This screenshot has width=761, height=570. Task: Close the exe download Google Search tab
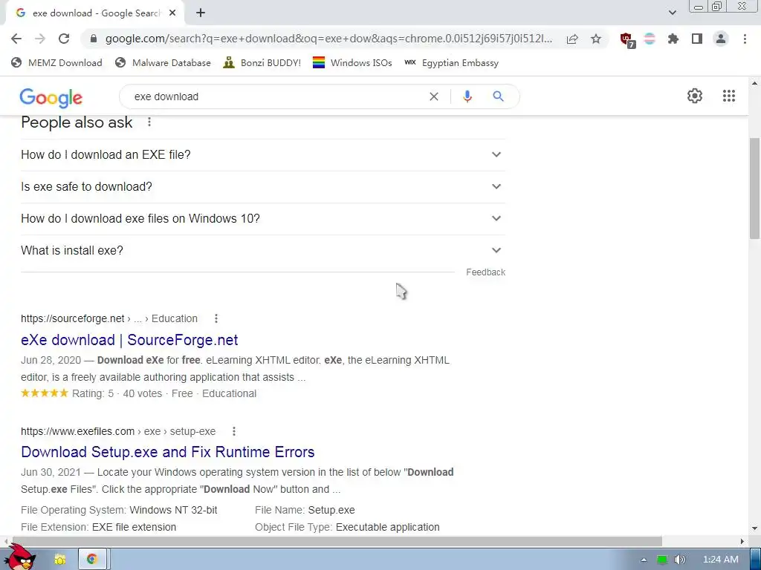[x=172, y=13]
